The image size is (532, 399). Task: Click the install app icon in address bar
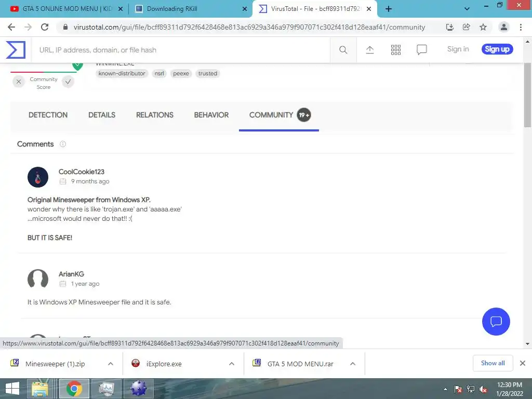[449, 27]
